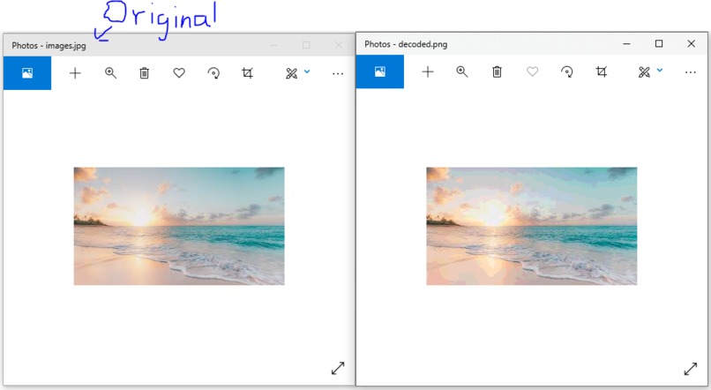
Task: Click the 'Photos - images.jpg' title text
Action: pyautogui.click(x=49, y=46)
